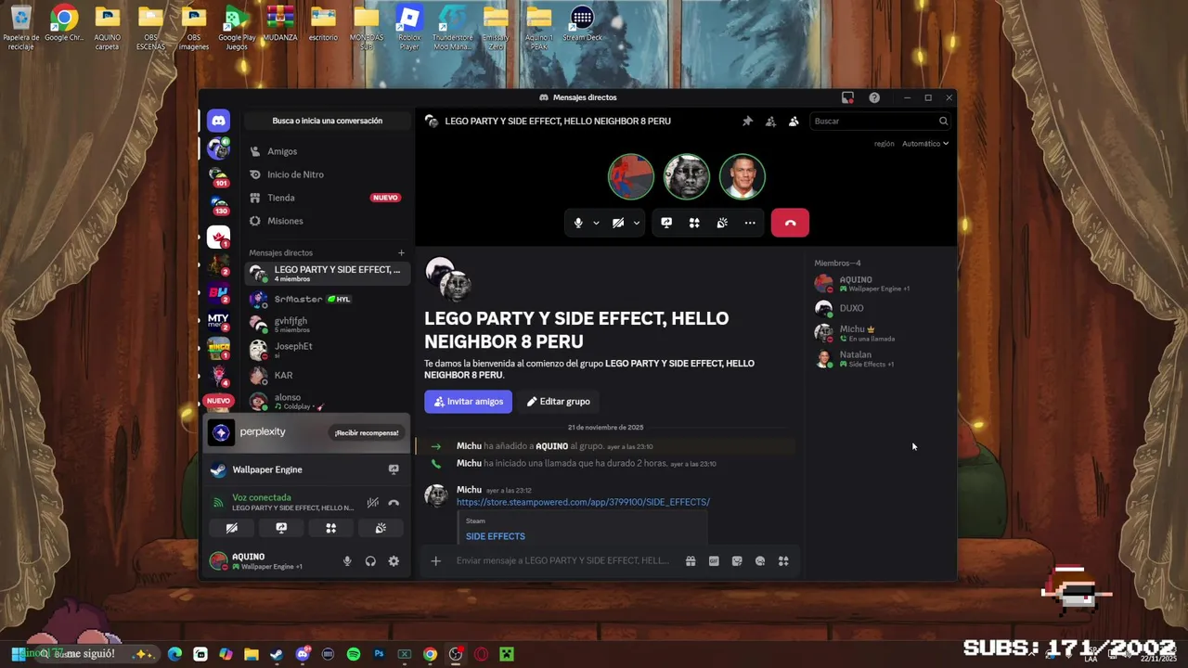This screenshot has width=1188, height=668.
Task: Click Editar grupo button
Action: (x=559, y=402)
